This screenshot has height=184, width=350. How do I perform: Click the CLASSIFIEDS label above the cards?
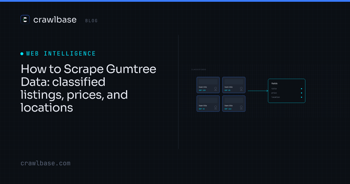click(x=199, y=70)
